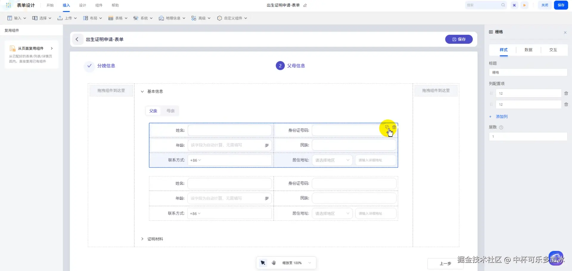Click the drag handle of second column row
Screen dimensions: 572x271
click(491, 104)
